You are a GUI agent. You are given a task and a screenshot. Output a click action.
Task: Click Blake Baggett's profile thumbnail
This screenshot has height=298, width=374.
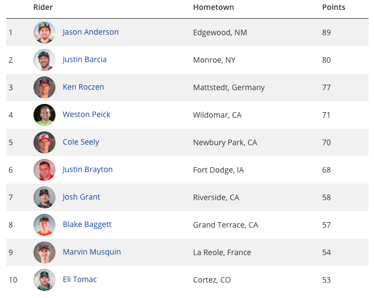(x=44, y=225)
